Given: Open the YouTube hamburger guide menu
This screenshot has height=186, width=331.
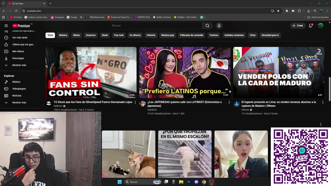Looking at the screenshot, I should tap(6, 26).
